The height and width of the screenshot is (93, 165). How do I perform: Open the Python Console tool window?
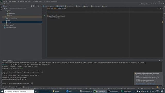[27, 87]
